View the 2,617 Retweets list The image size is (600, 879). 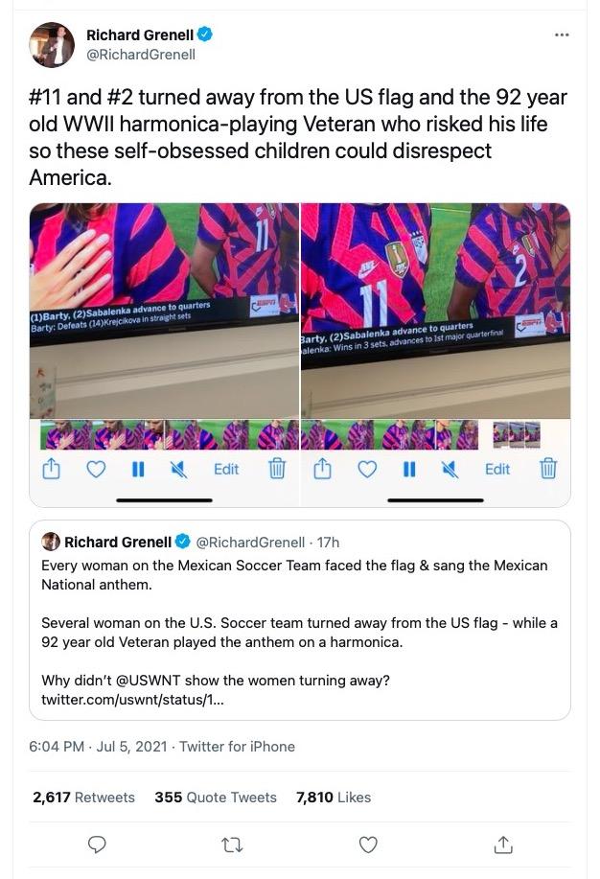83,798
